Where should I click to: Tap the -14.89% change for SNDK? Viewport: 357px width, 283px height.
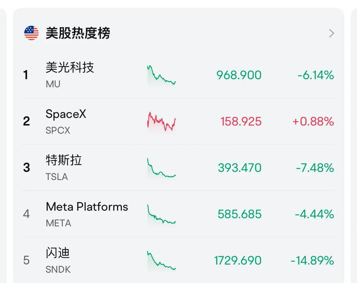(312, 261)
